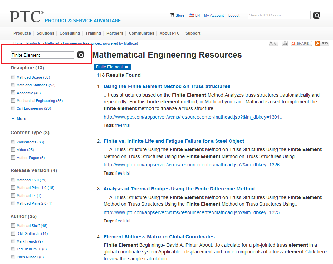The image size is (333, 264).
Task: Click the Logout link
Action: [234, 15]
